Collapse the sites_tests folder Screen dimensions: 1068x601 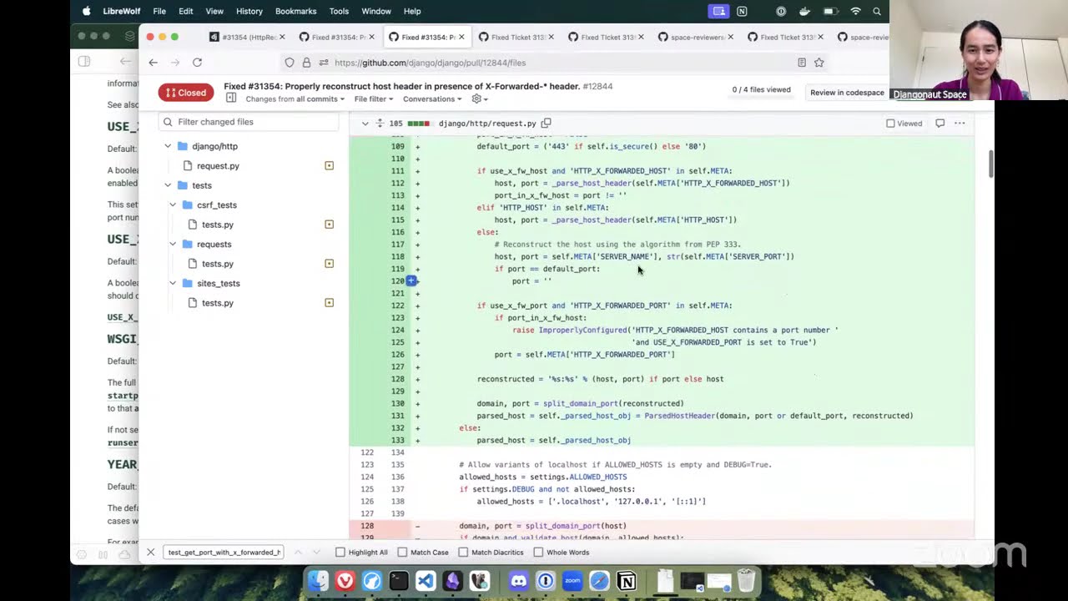[x=173, y=283]
